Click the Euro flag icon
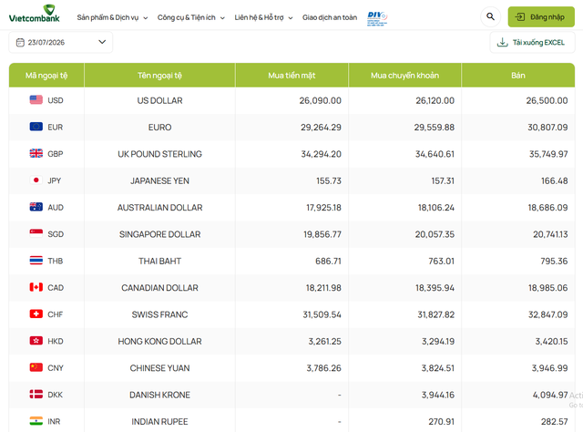Screen dimensions: 583x432 (36, 127)
